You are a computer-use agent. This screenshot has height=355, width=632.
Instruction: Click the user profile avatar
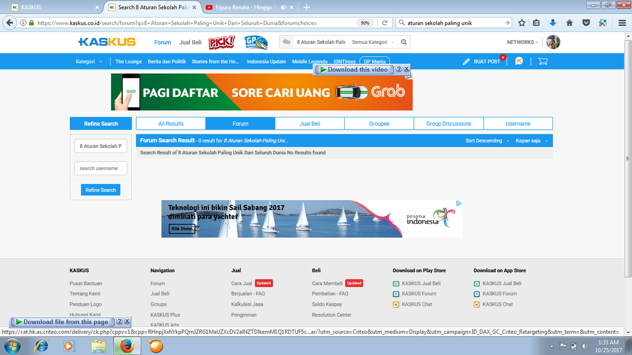coord(553,42)
